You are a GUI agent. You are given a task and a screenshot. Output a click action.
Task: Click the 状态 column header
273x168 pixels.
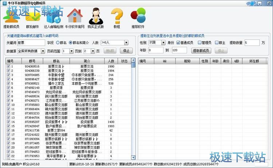tap(124, 61)
